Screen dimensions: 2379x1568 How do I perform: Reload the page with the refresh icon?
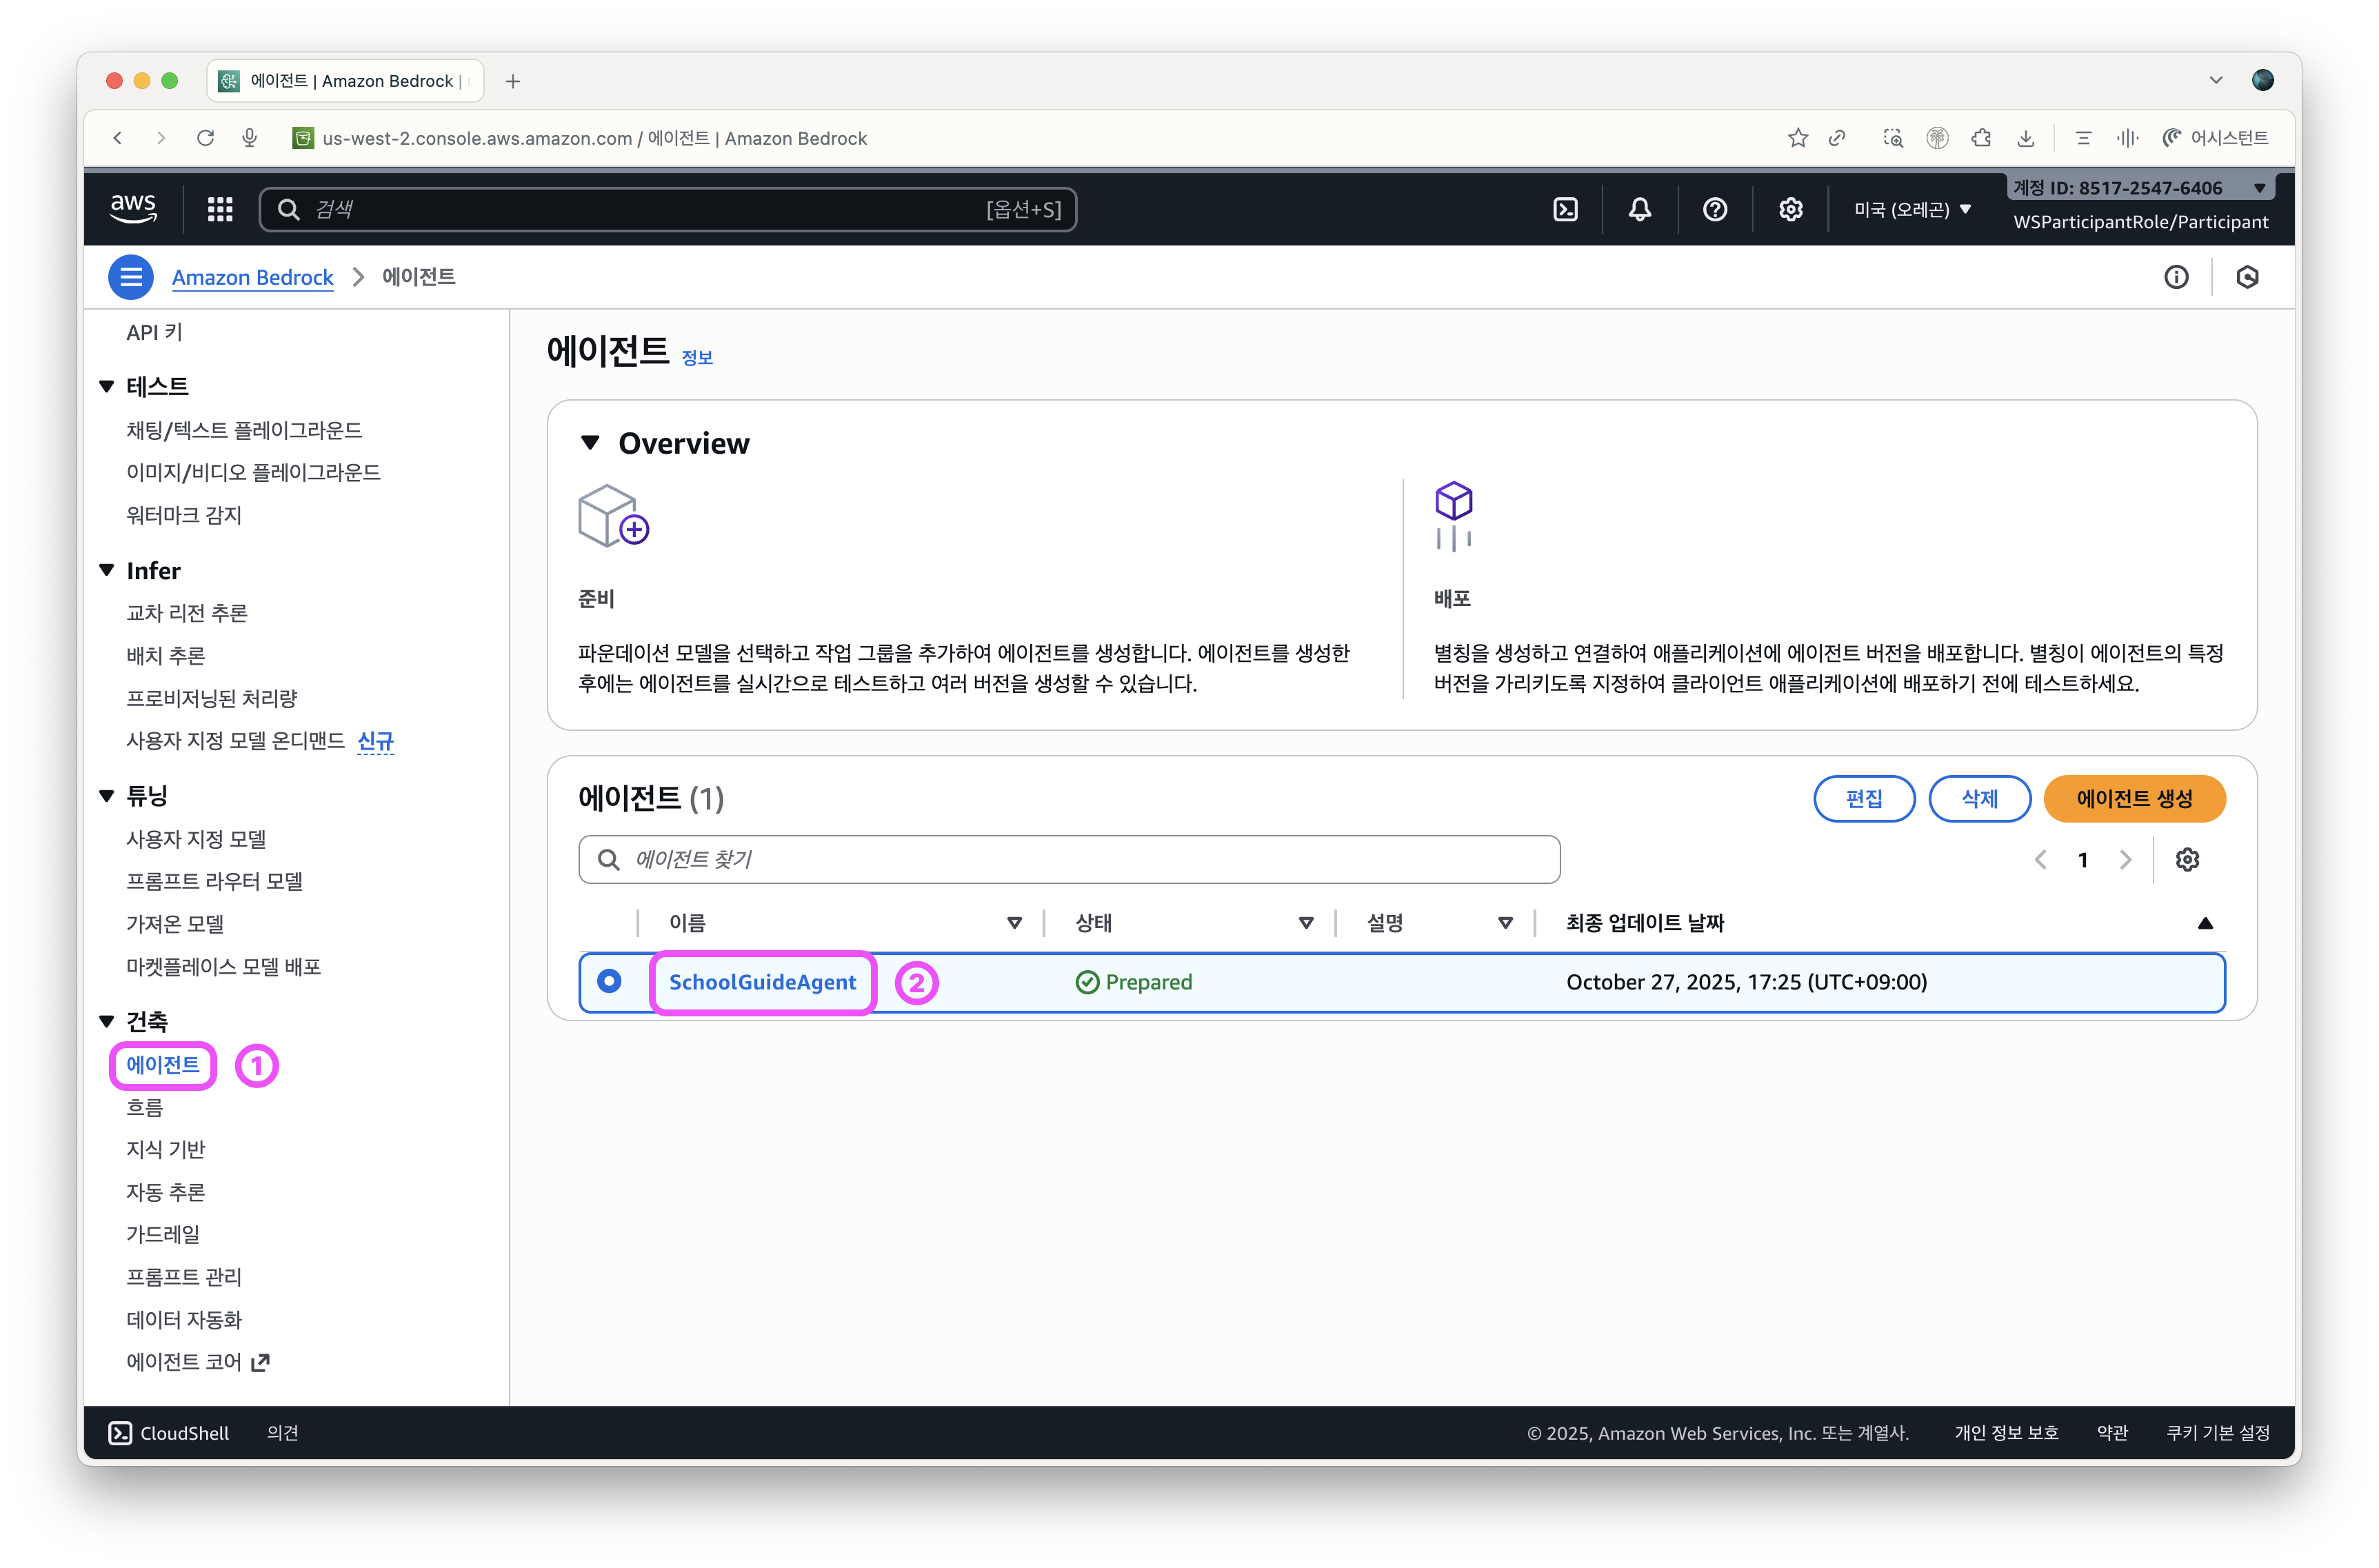point(205,138)
